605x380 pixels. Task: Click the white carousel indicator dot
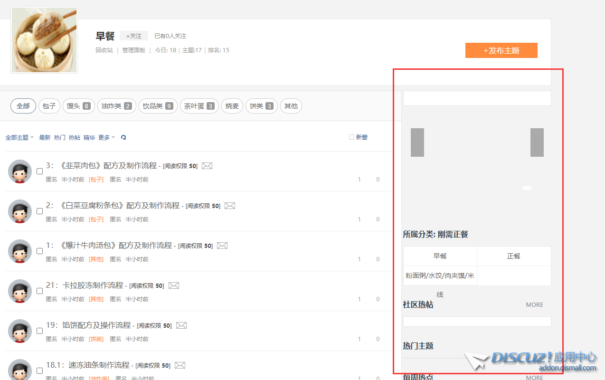(527, 188)
